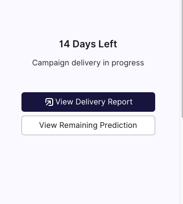Screen dimensions: 183x204
Task: Launch delivery report via the open-in-new icon
Action: [x=49, y=102]
